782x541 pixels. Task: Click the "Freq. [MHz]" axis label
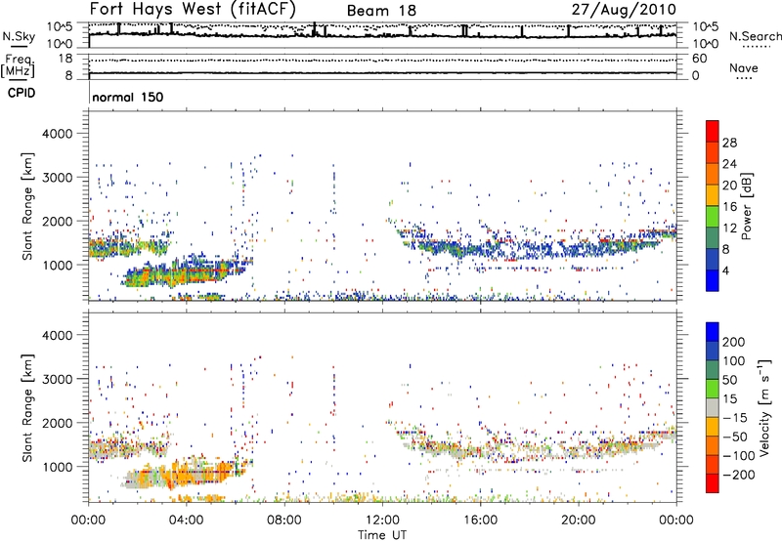pos(18,65)
